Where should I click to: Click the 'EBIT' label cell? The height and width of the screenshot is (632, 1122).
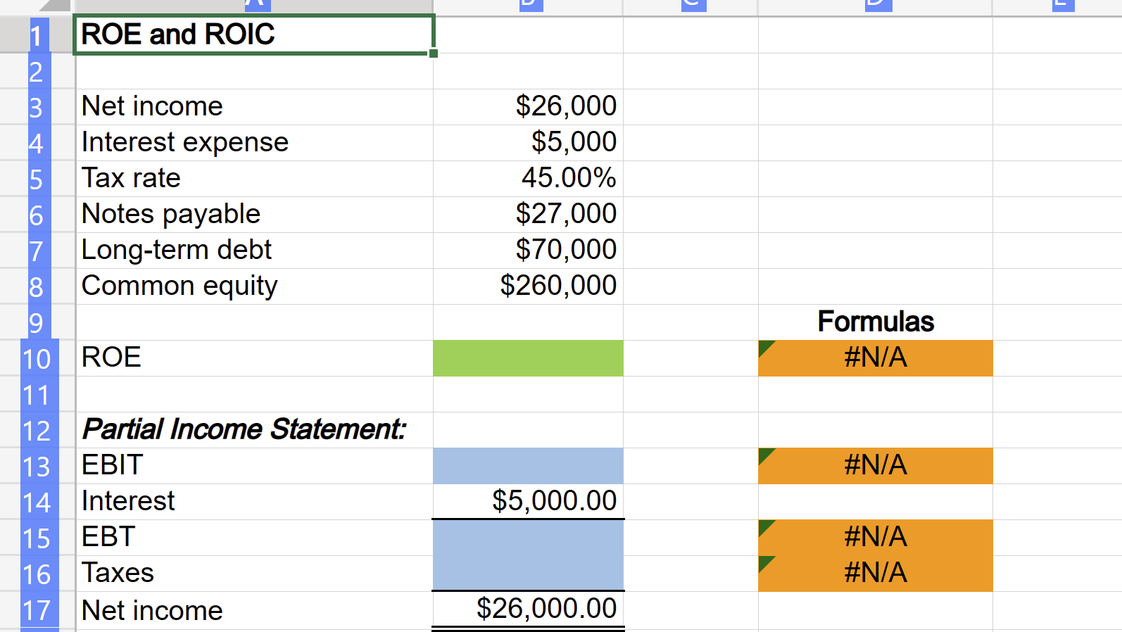point(254,466)
